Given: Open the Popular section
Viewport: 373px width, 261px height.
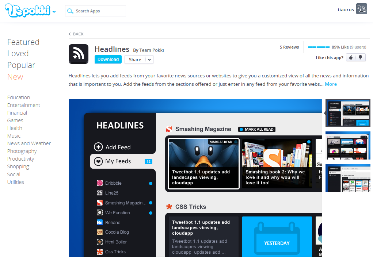Looking at the screenshot, I should [x=21, y=65].
